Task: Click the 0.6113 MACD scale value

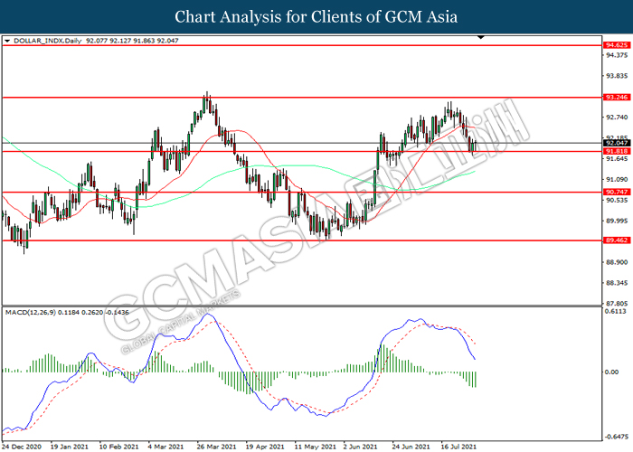Action: coord(616,311)
